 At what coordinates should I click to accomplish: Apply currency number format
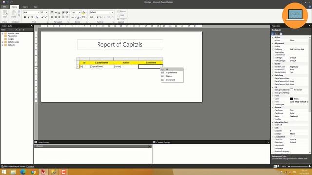point(97,17)
